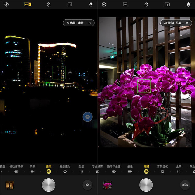The image size is (195, 195).
Task: Switch to 全景 mode on left screen
Action: (x=81, y=166)
